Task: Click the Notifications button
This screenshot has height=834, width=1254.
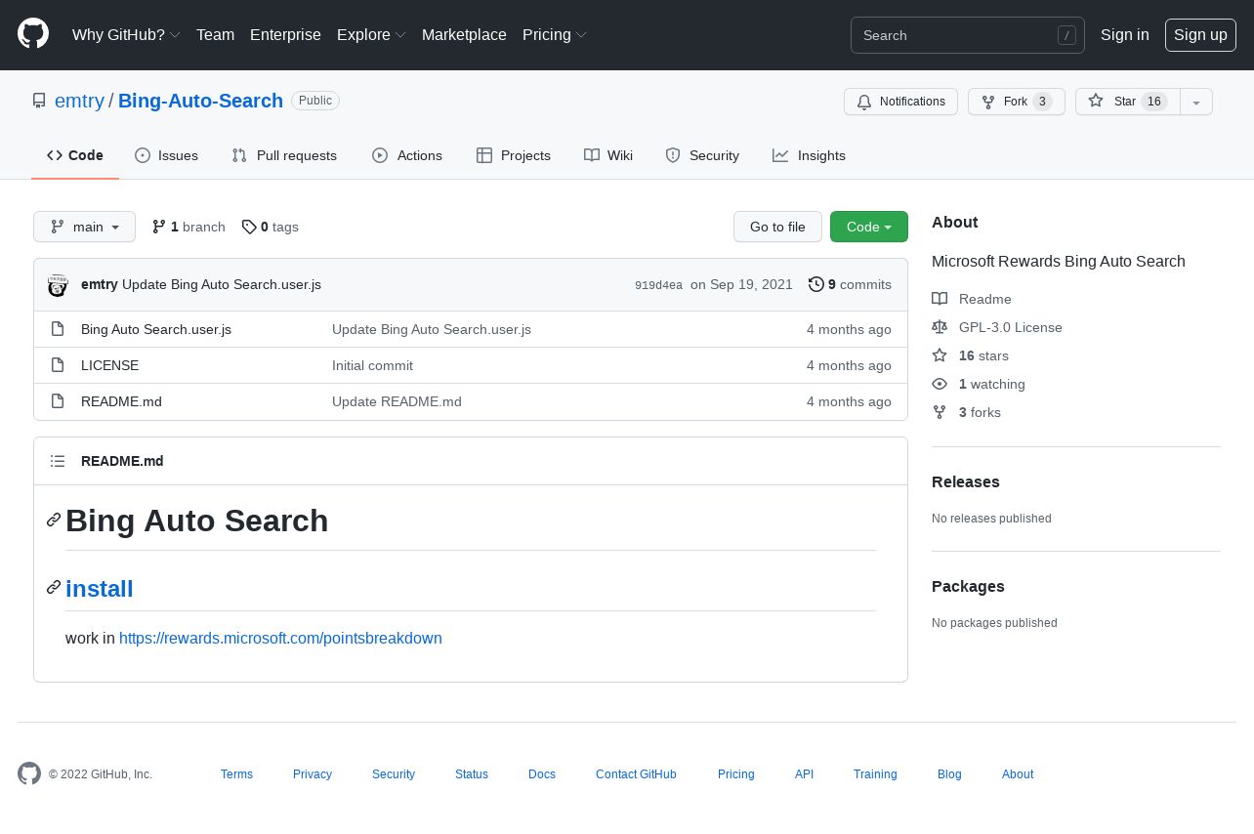Action: tap(900, 102)
